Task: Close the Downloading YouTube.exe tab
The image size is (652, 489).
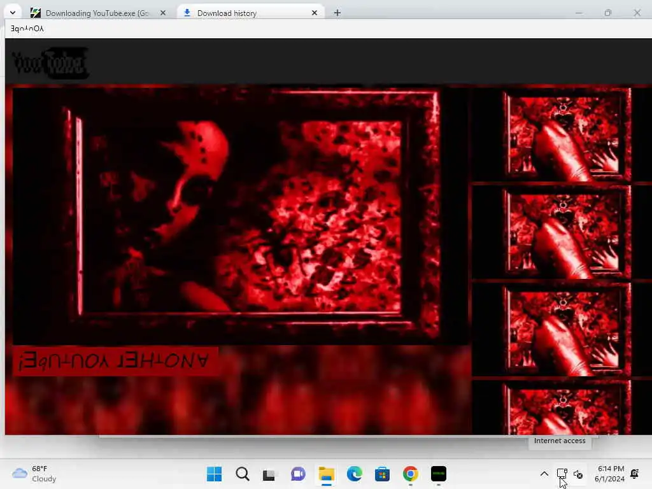Action: pyautogui.click(x=163, y=13)
